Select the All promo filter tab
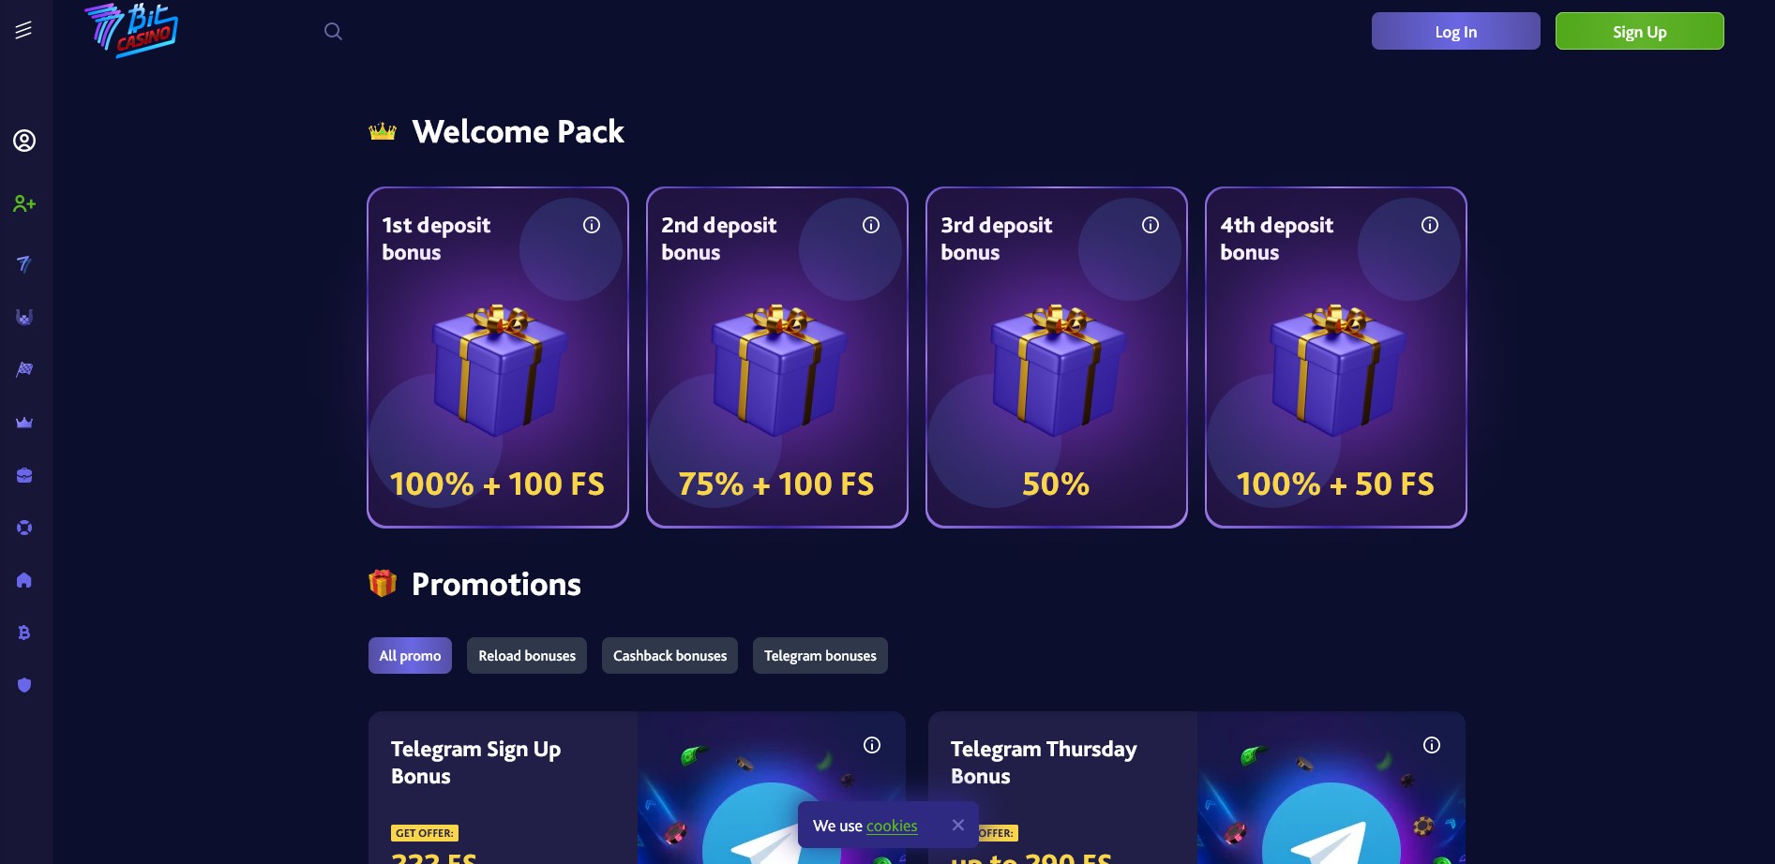Screen dimensions: 1775x864 pos(410,656)
